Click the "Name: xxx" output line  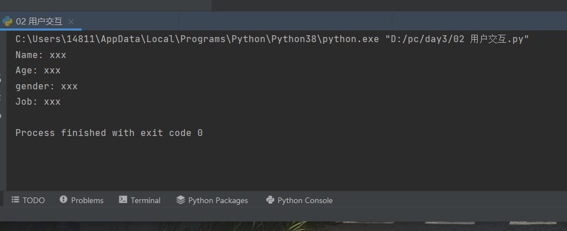pyautogui.click(x=41, y=55)
